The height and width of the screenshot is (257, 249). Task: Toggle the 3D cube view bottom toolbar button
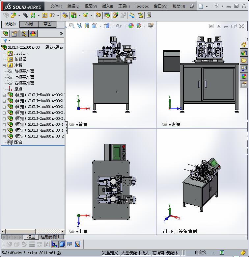[62, 244]
